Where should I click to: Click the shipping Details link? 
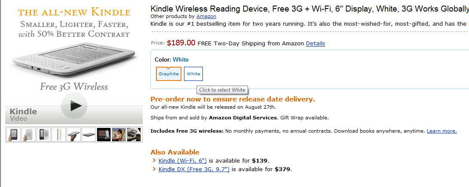[315, 43]
